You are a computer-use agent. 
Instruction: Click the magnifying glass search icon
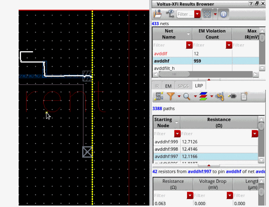coord(187,96)
